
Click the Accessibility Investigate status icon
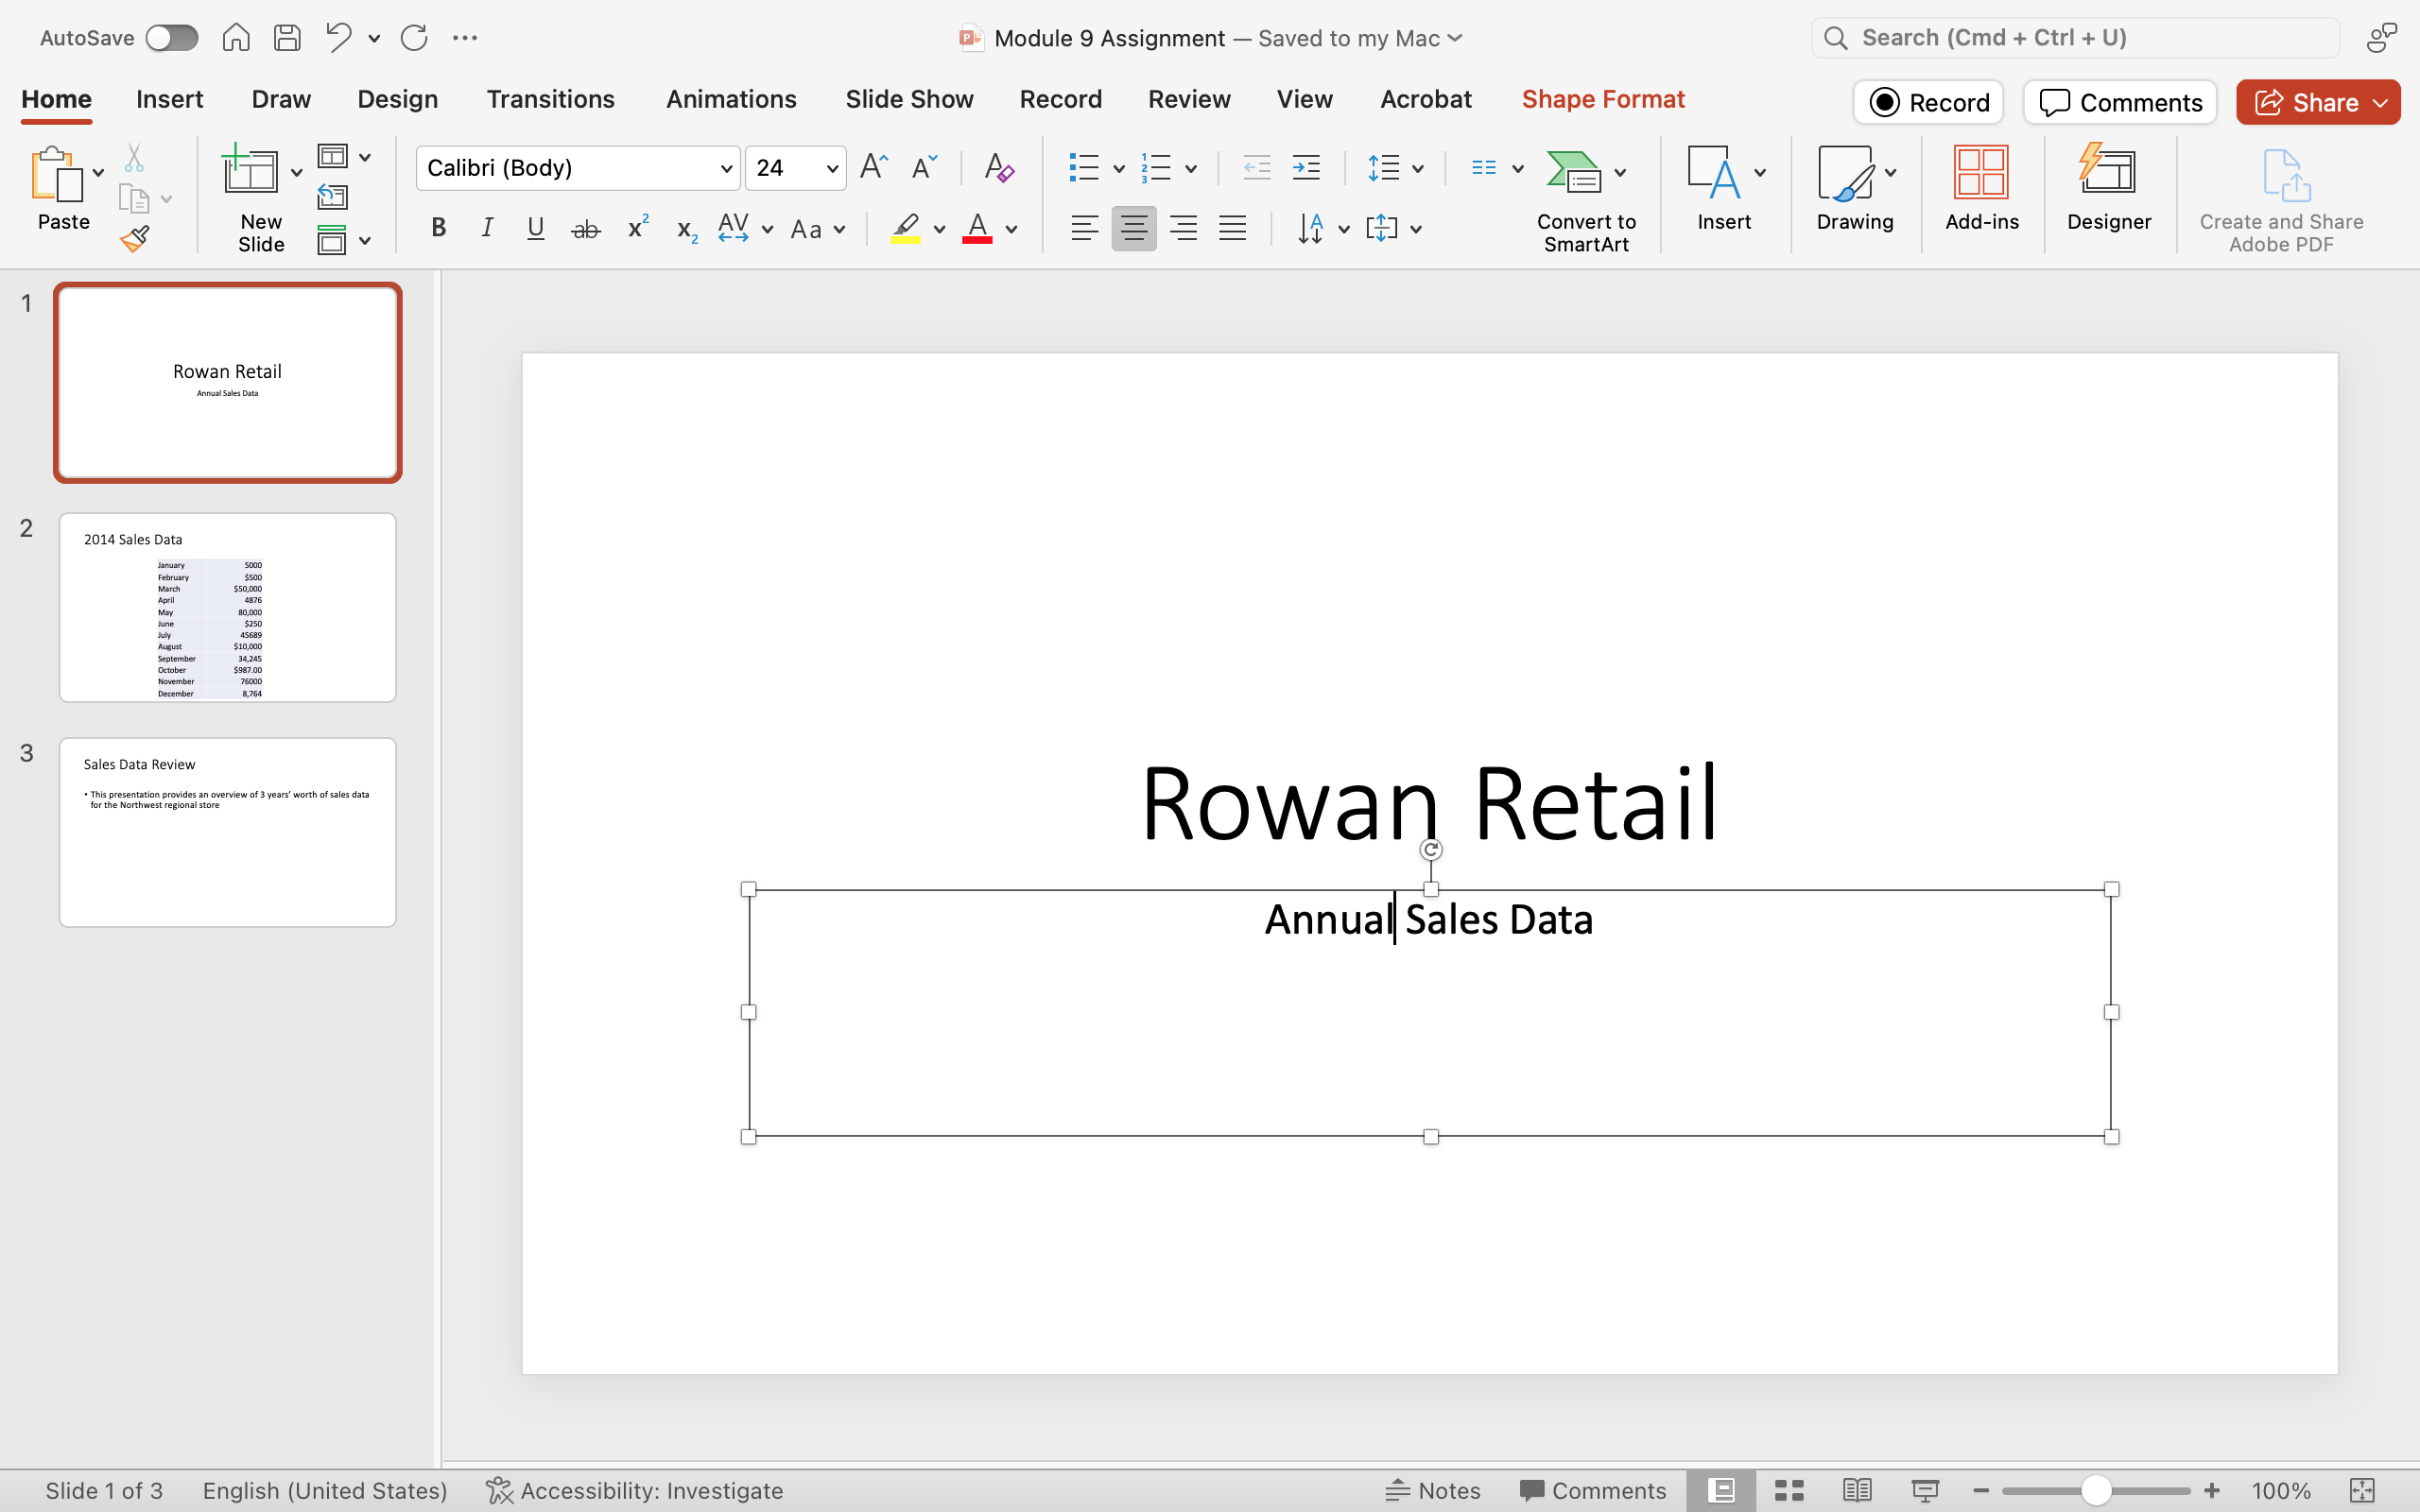pyautogui.click(x=499, y=1490)
